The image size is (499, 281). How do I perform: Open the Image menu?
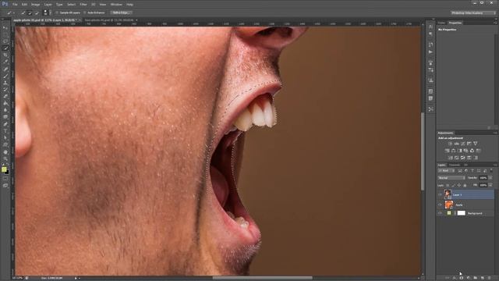35,5
